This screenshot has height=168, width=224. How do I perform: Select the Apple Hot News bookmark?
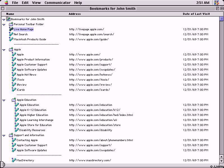[27, 74]
